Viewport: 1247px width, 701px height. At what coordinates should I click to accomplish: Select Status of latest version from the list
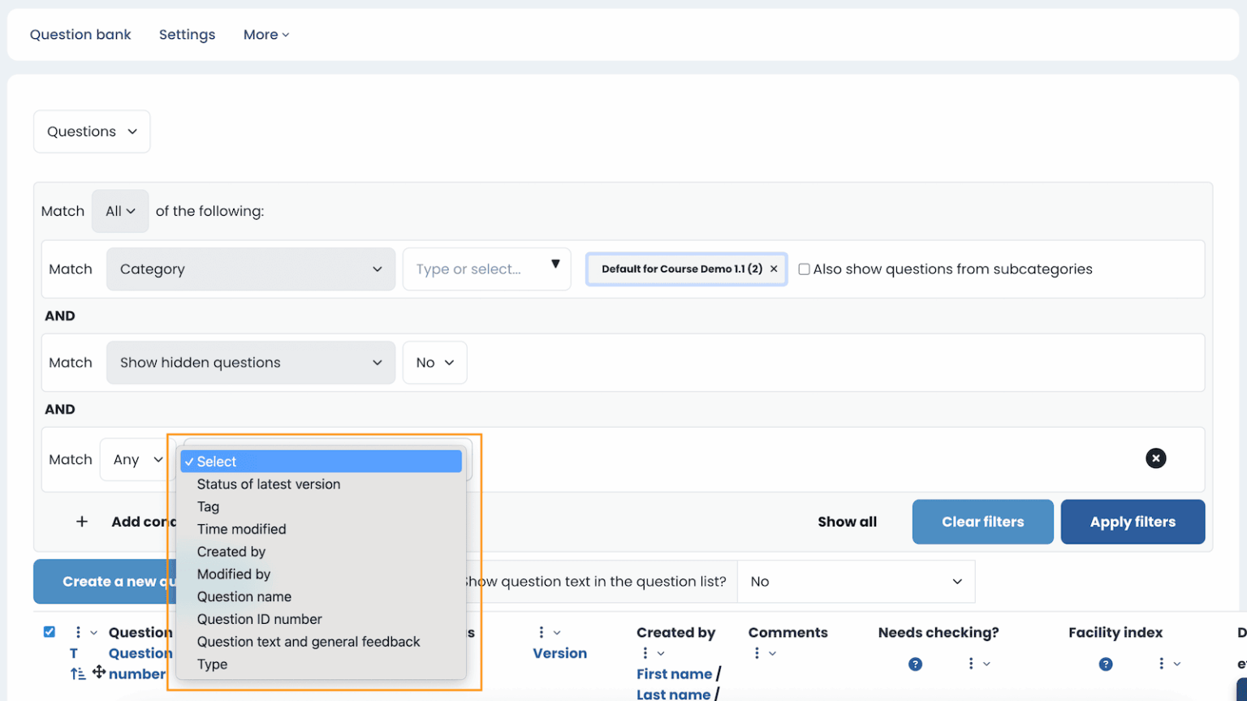(x=269, y=484)
